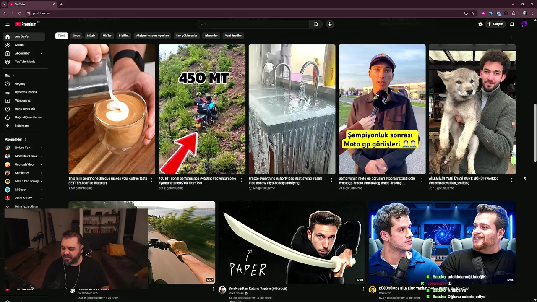This screenshot has height=302, width=537.
Task: Open UnusualVideos channel
Action: click(x=24, y=164)
